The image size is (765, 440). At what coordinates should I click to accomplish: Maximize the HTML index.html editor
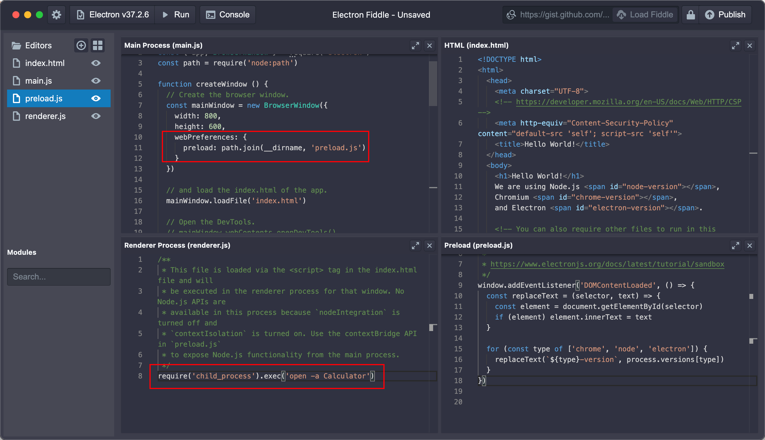[735, 46]
